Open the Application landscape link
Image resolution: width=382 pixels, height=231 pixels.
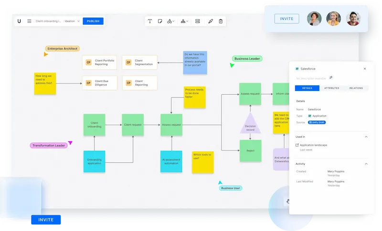tap(313, 145)
